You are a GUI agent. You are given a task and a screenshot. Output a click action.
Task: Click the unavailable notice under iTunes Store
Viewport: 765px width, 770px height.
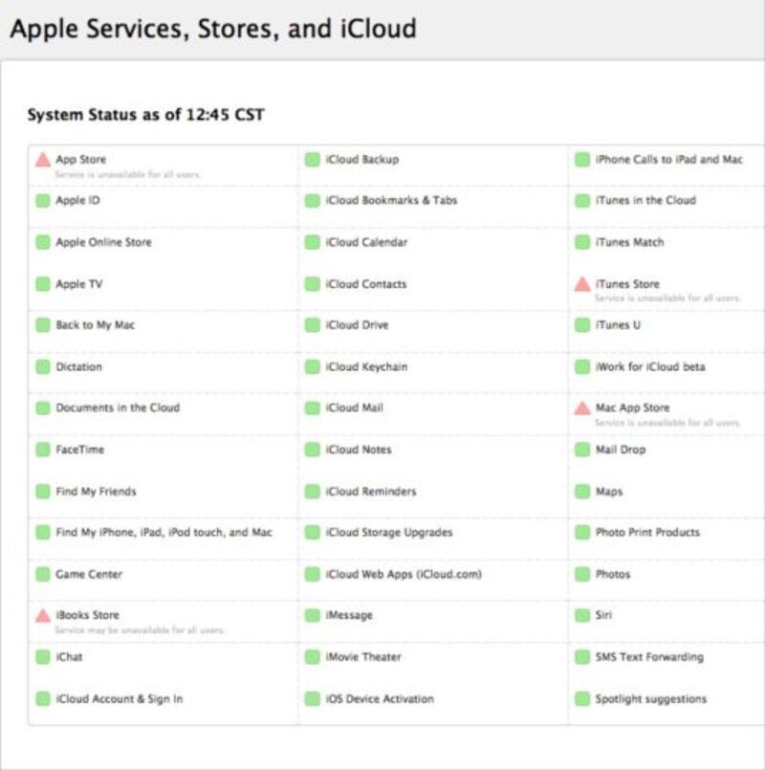667,298
